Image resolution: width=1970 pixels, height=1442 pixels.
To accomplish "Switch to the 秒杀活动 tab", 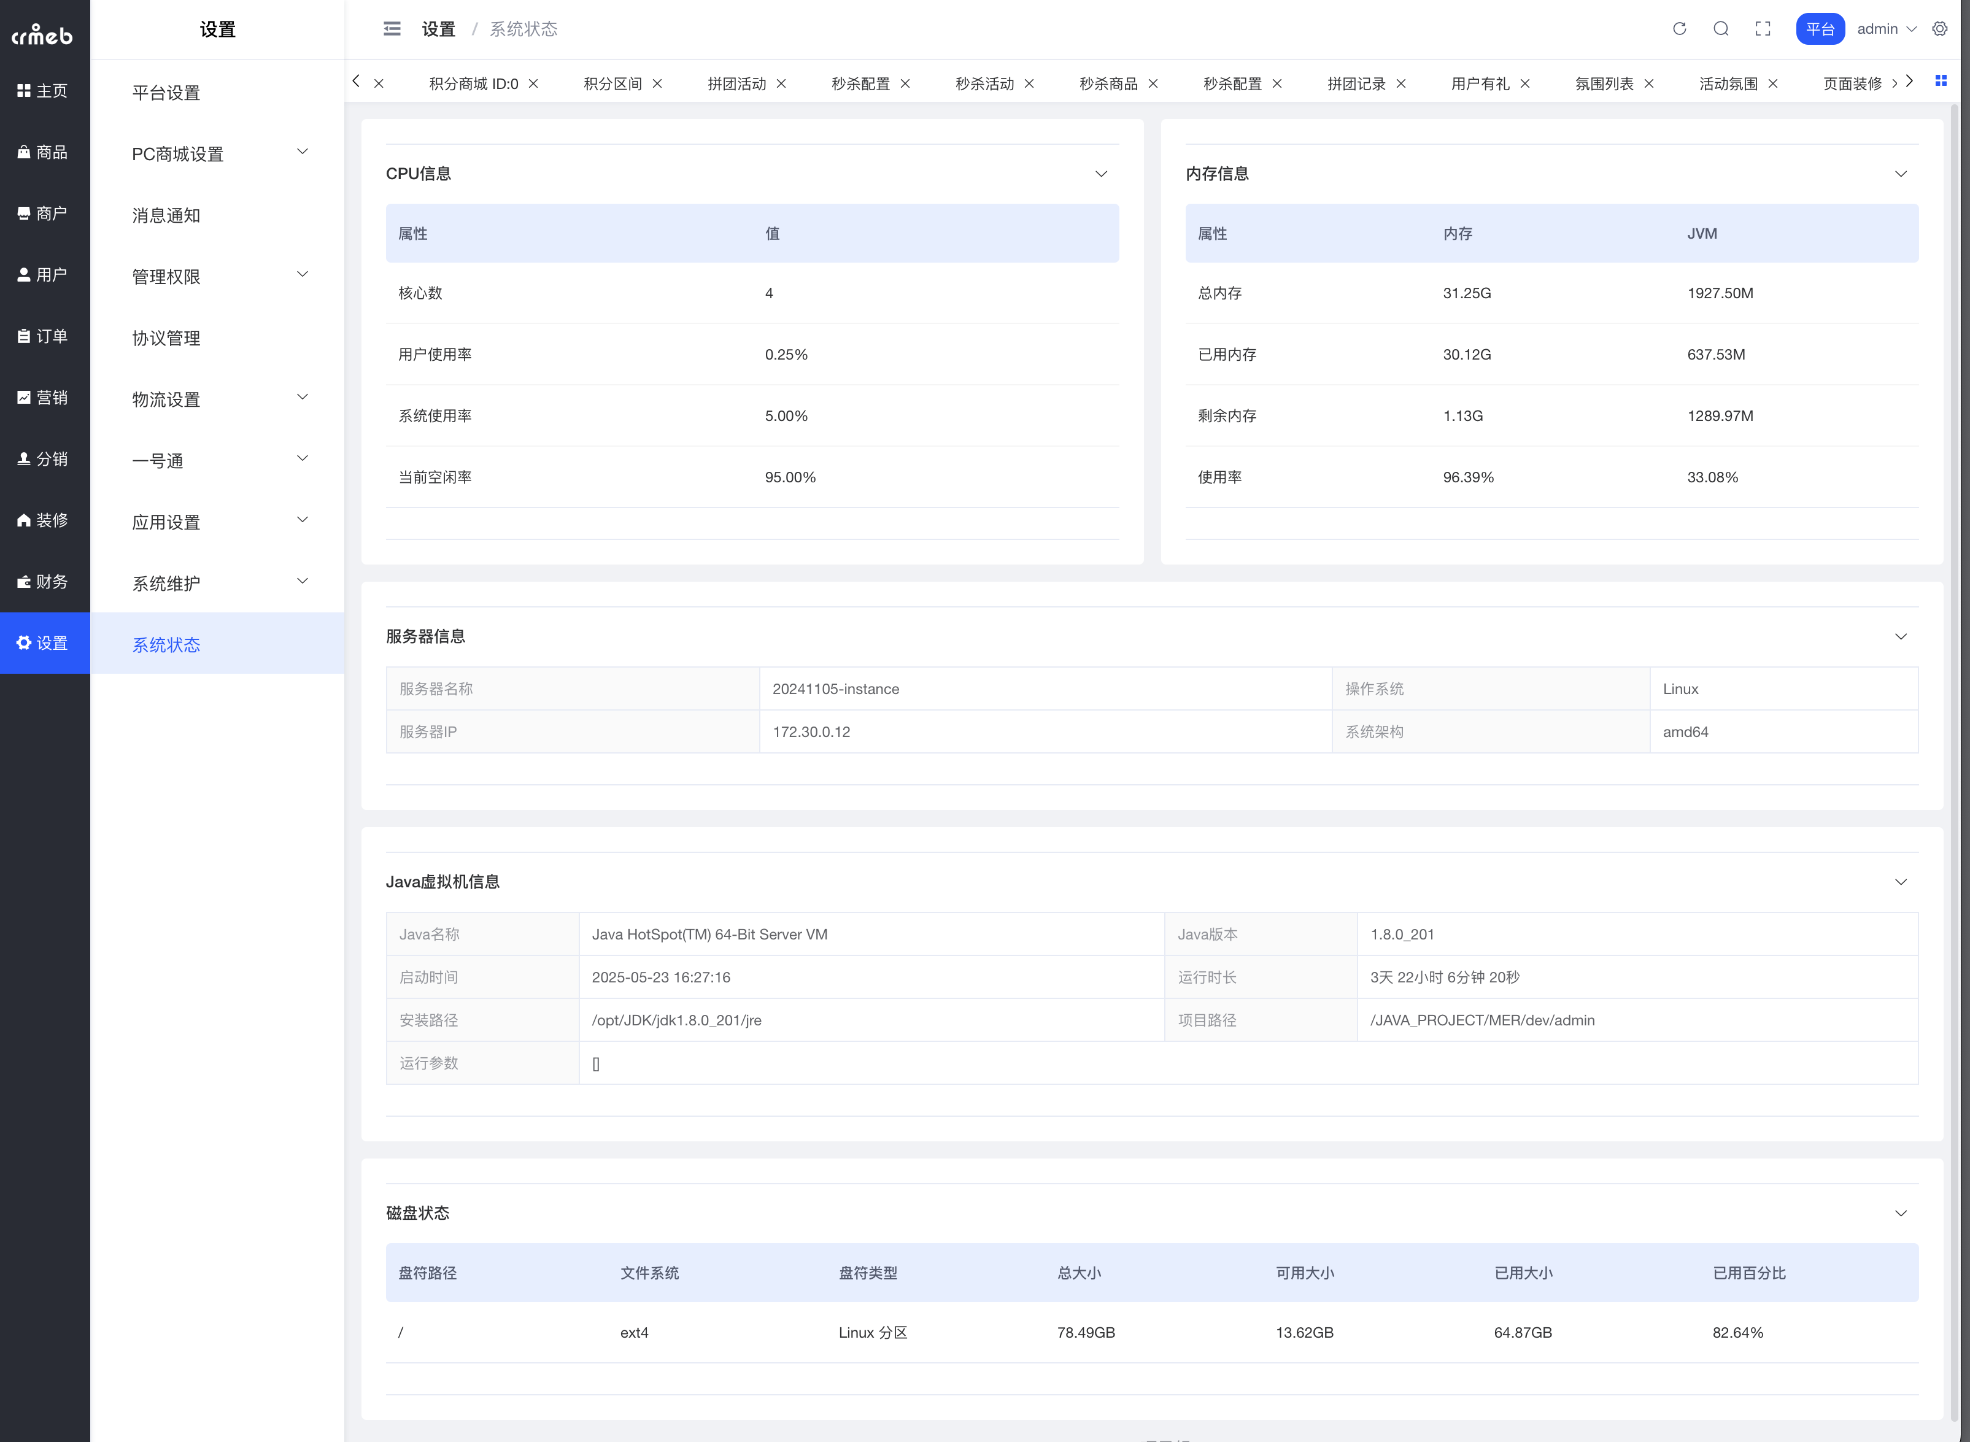I will 984,84.
